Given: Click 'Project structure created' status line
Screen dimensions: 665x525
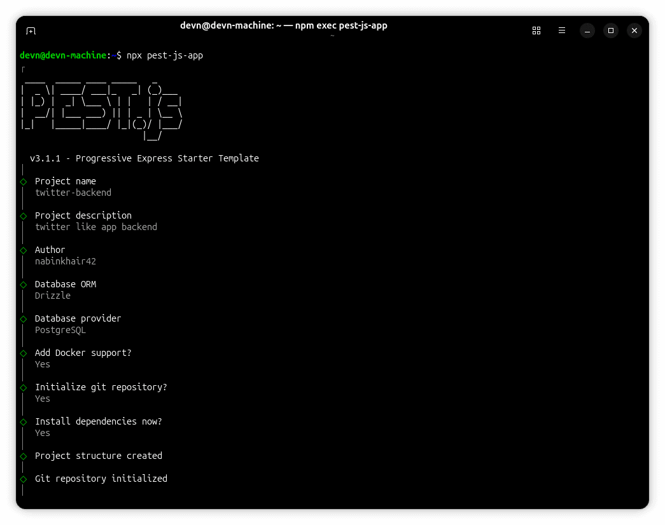Looking at the screenshot, I should pos(99,456).
